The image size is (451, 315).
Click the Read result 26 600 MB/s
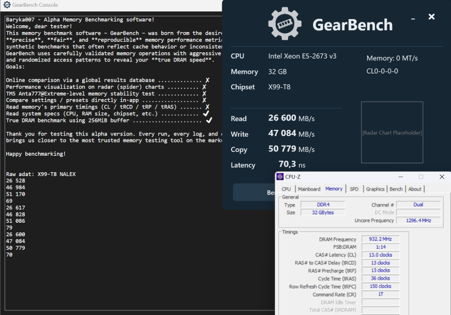[x=291, y=118]
